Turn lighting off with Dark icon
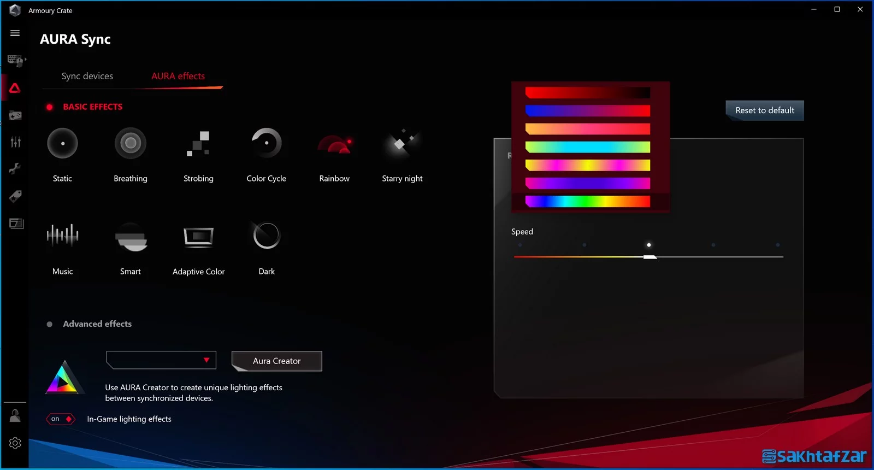Screen dimensions: 874x470 click(x=267, y=236)
